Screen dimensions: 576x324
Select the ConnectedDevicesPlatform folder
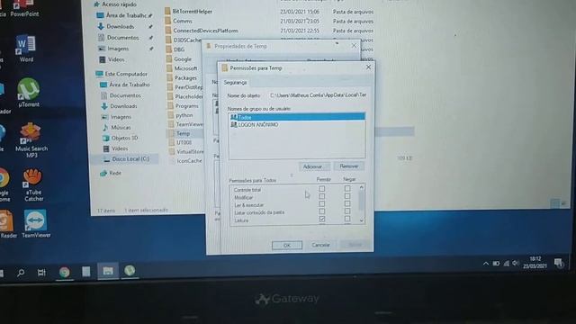[x=202, y=31]
